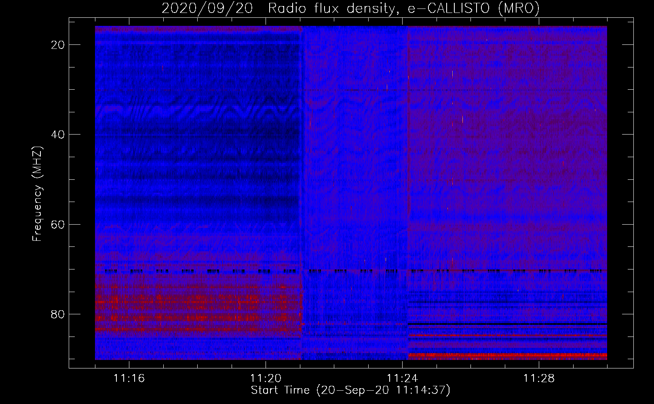
Task: Click the 11:24 time tick label
Action: coord(402,379)
